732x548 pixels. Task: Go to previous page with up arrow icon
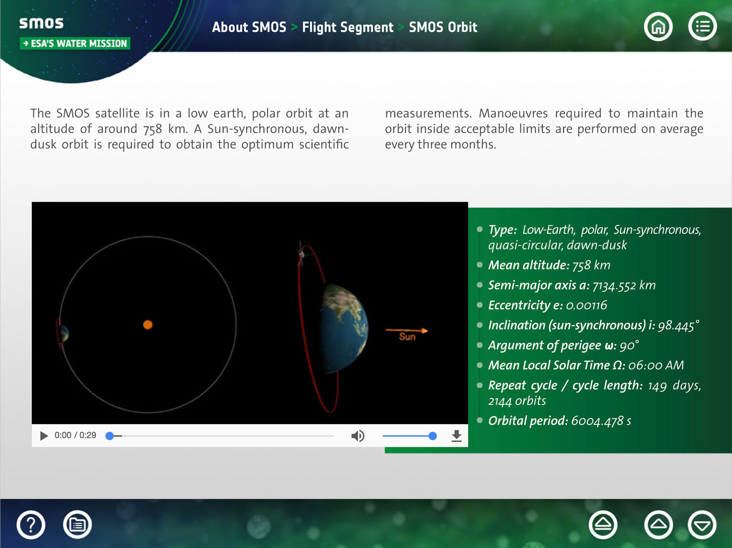[658, 524]
